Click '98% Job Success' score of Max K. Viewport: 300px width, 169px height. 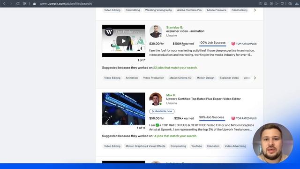click(x=211, y=117)
